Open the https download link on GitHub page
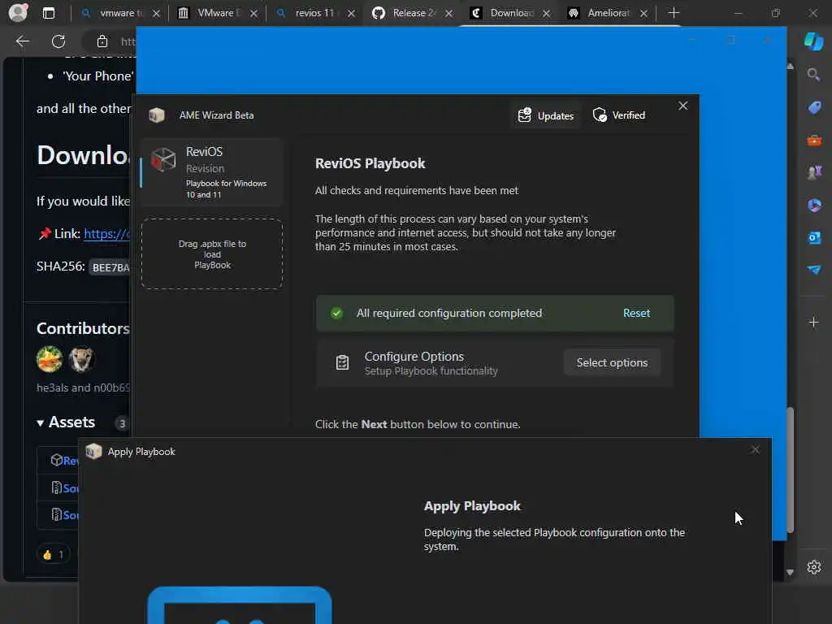 click(x=106, y=233)
